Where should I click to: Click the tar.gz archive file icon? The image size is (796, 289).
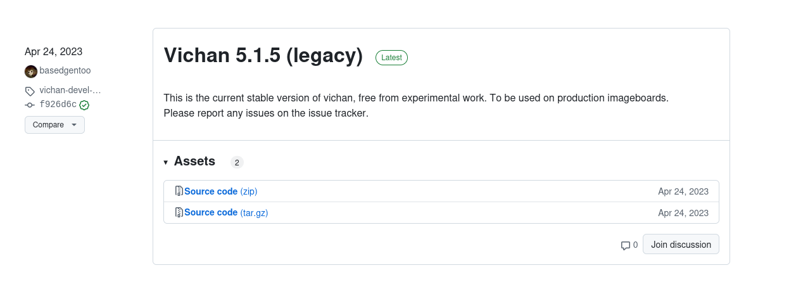[179, 213]
